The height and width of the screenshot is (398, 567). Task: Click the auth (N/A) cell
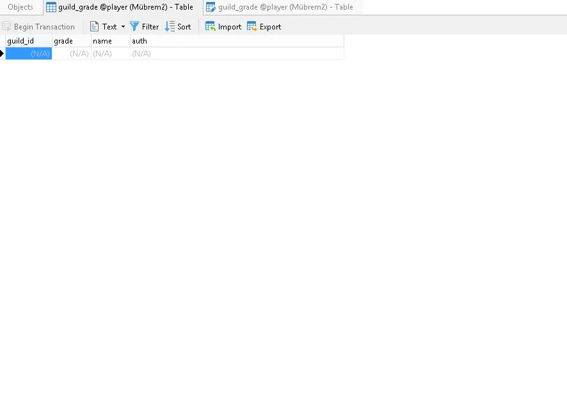[x=237, y=54]
